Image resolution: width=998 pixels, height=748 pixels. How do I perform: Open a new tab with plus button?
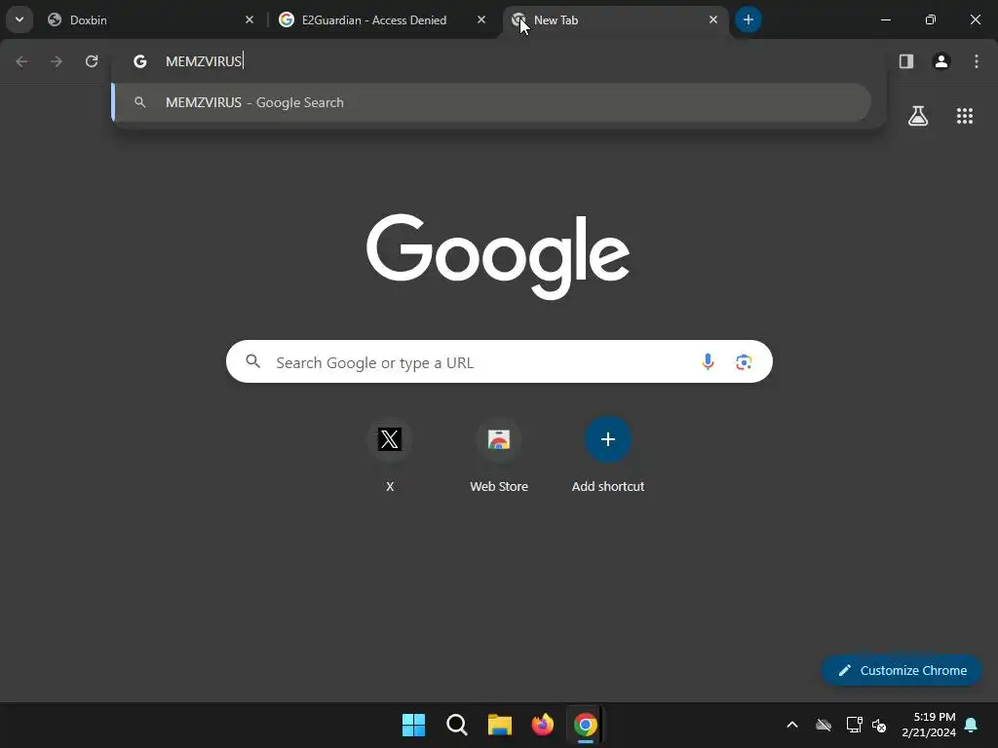tap(748, 19)
